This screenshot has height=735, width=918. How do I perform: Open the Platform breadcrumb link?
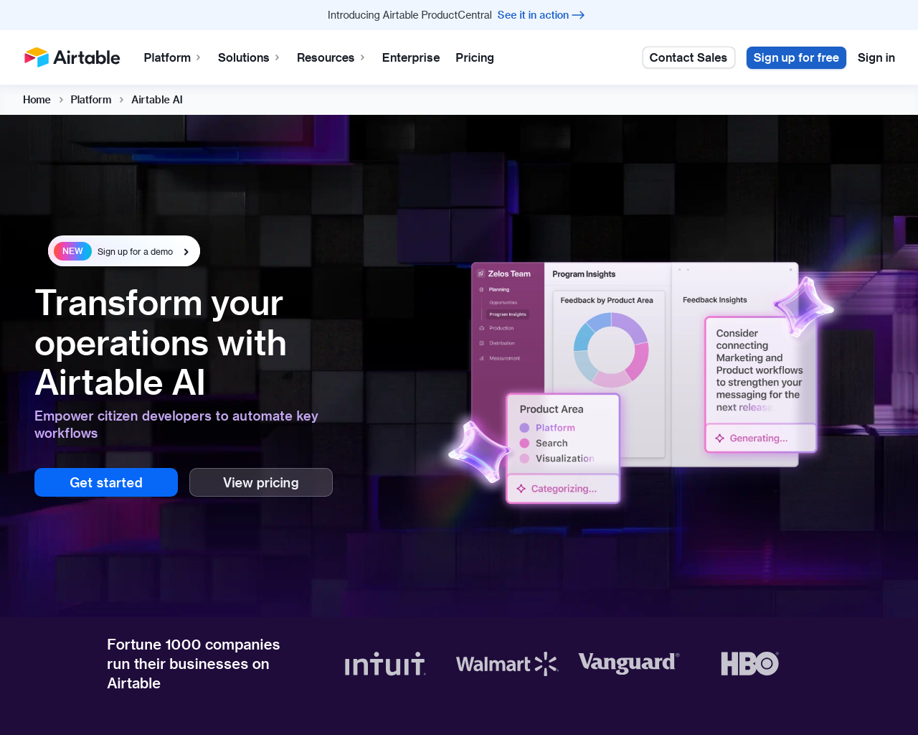tap(91, 100)
